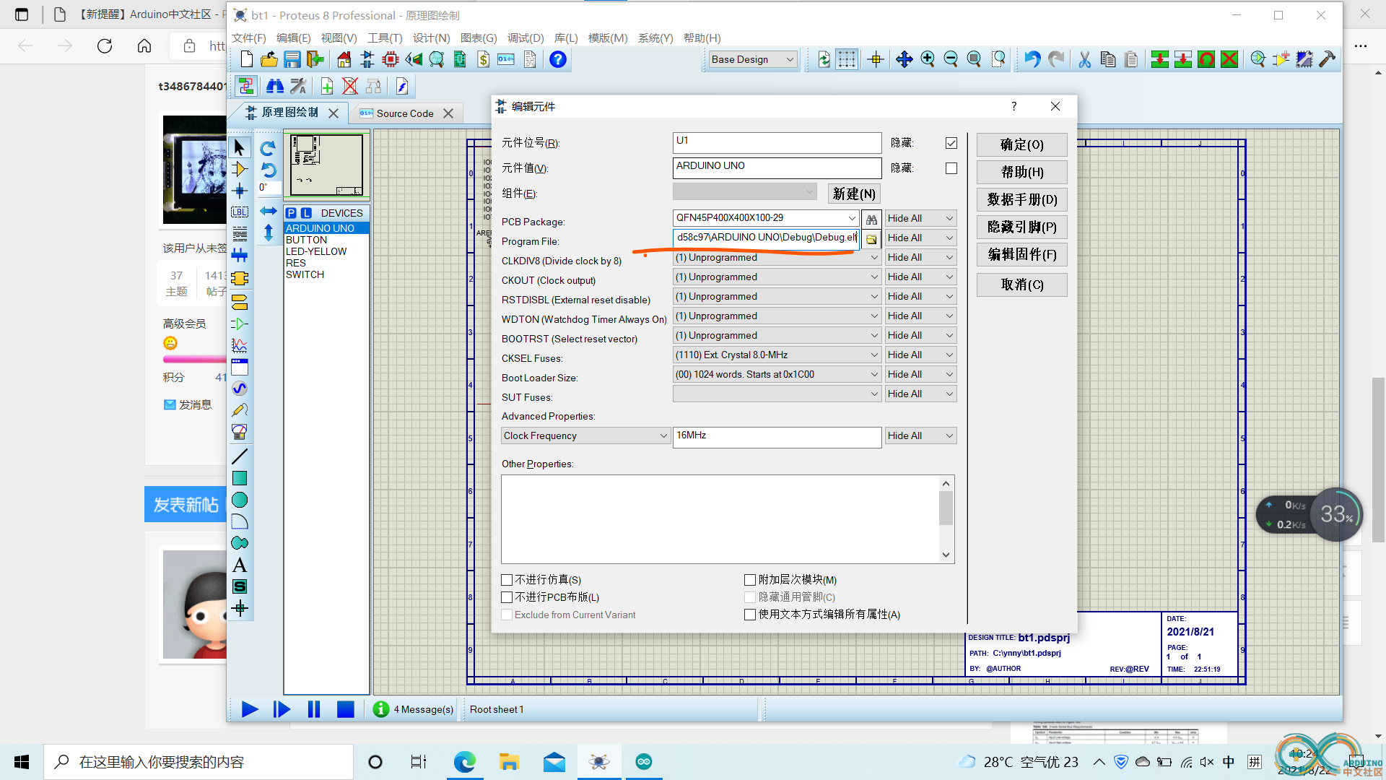Open the Home page toolbar icon

coord(344,59)
